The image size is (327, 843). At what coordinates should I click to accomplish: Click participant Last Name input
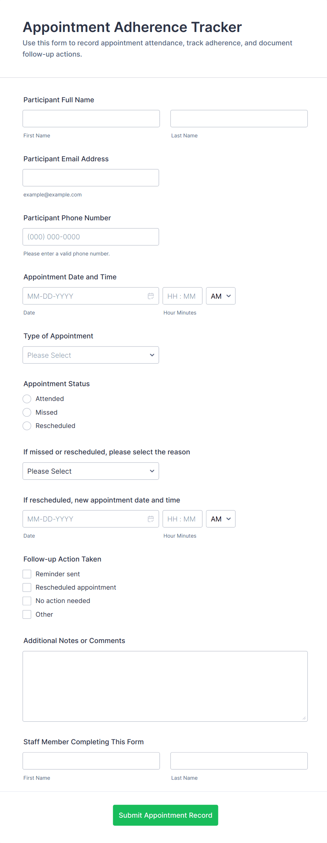(239, 118)
